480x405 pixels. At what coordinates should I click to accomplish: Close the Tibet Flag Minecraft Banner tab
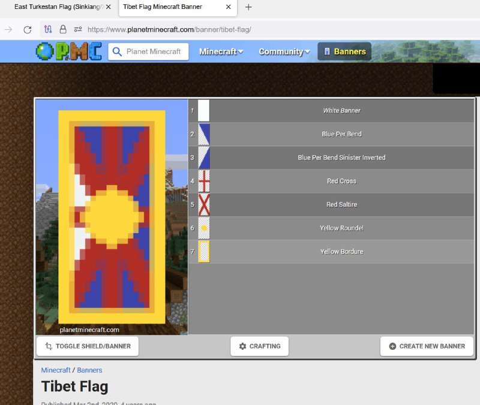[x=228, y=7]
